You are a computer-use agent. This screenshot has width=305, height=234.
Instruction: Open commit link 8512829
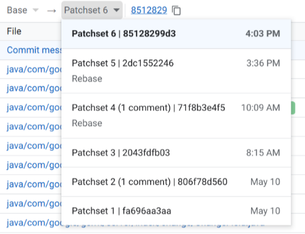coord(149,10)
